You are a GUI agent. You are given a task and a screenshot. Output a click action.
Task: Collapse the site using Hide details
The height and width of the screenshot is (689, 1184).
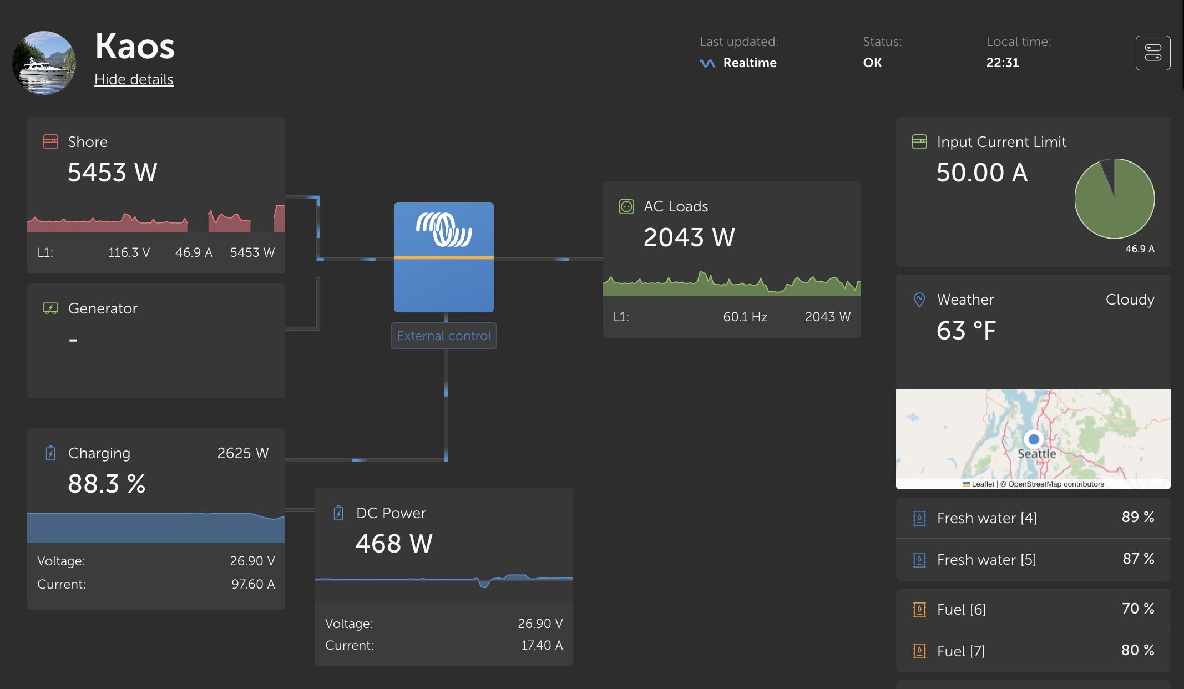tap(134, 79)
